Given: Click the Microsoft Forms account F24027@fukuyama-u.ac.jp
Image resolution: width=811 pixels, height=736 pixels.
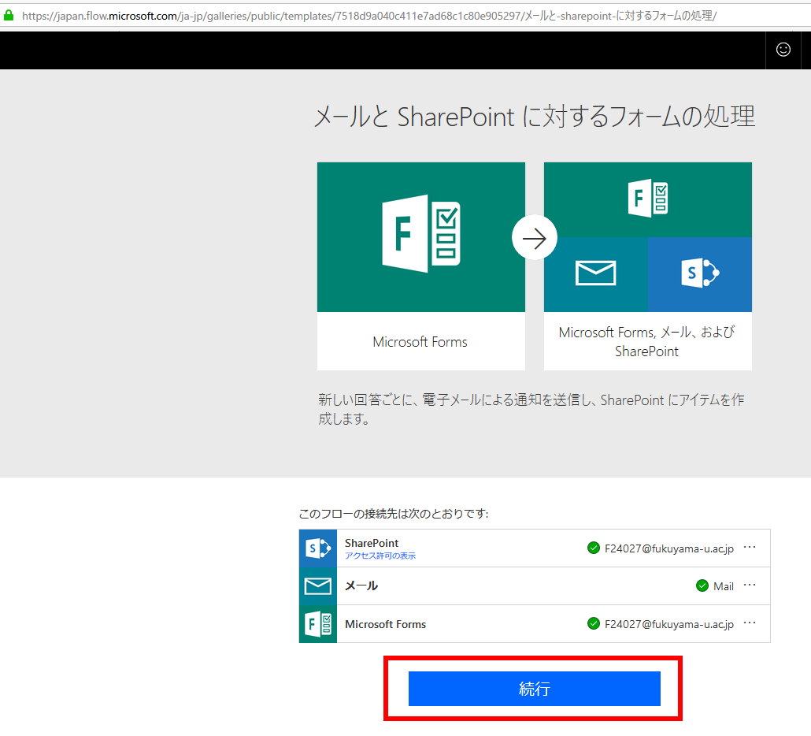Looking at the screenshot, I should [x=668, y=624].
